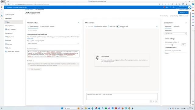
Task: Click Clear chat in Chat session
Action: click(89, 27)
